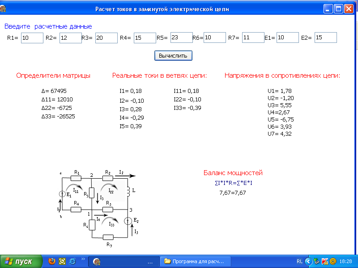
Task: Click the U1= 1,78 voltage value
Action: pyautogui.click(x=280, y=91)
